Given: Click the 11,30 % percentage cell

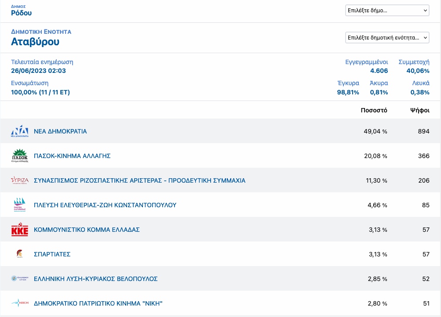Looking at the screenshot, I should (376, 180).
